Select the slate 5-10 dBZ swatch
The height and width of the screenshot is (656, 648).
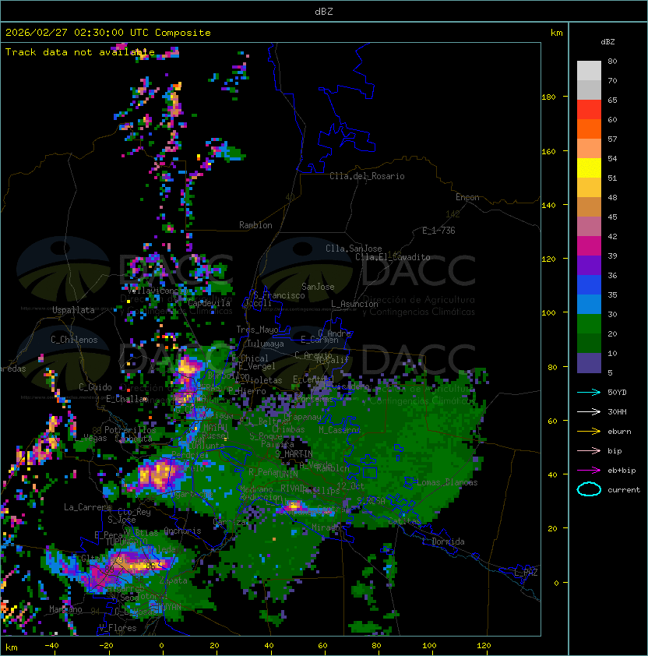589,363
